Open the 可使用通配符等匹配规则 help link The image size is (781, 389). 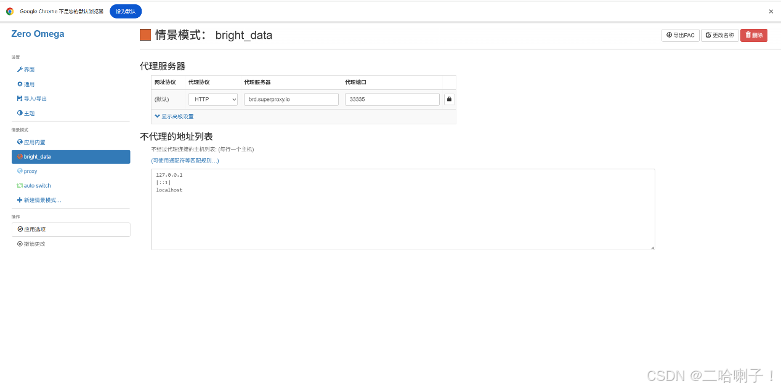click(x=185, y=161)
